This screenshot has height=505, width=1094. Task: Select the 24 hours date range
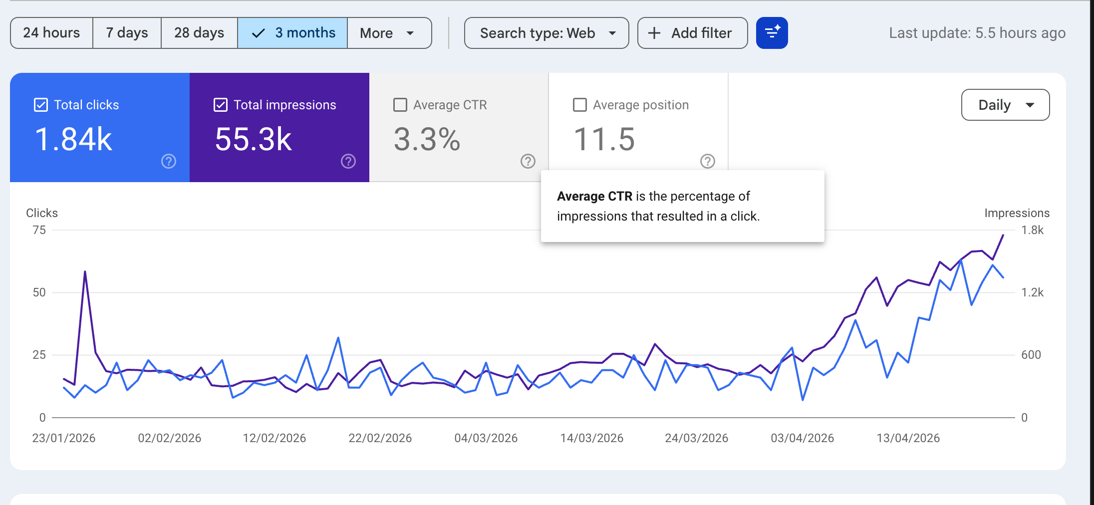[x=51, y=33]
